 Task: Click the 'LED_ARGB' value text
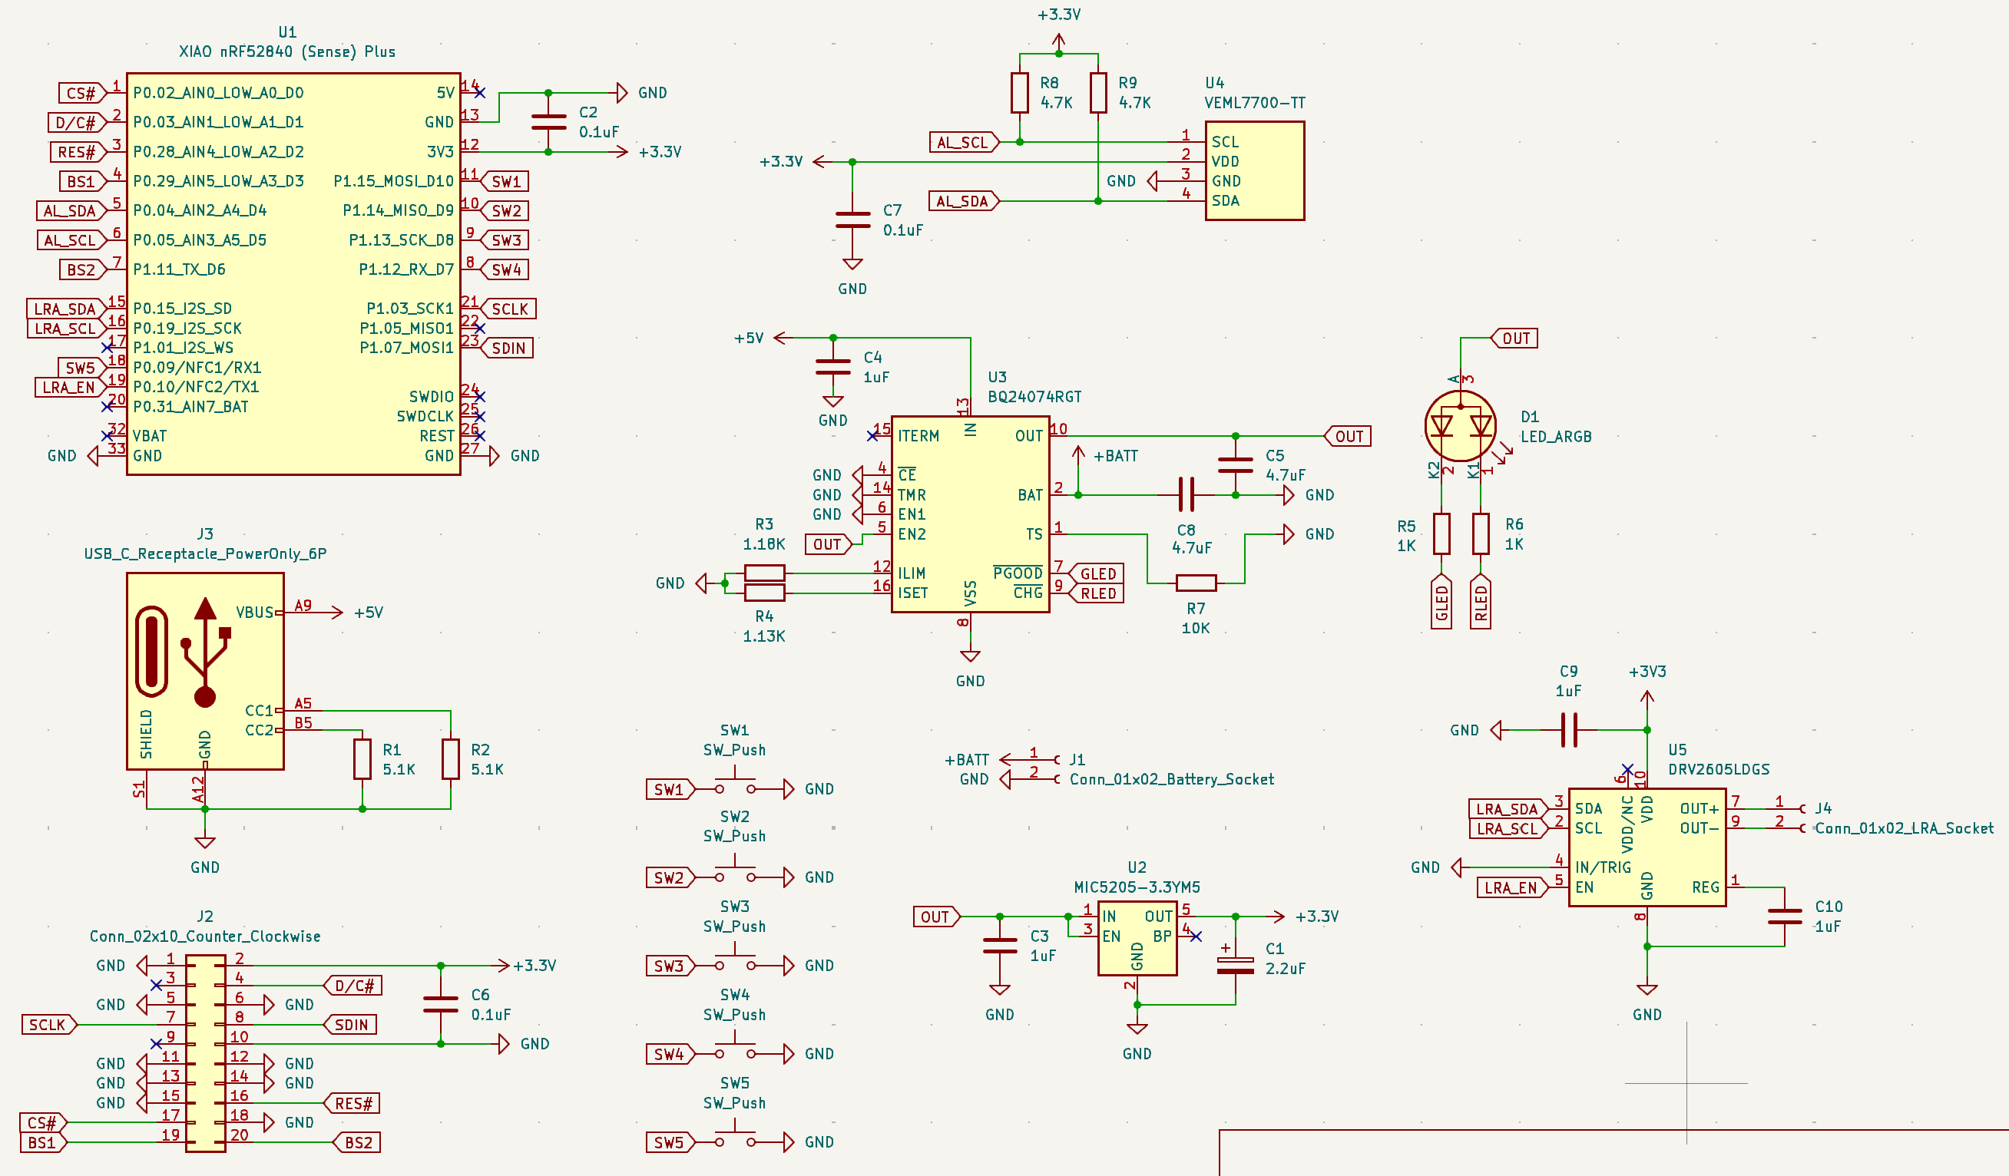(x=1555, y=437)
